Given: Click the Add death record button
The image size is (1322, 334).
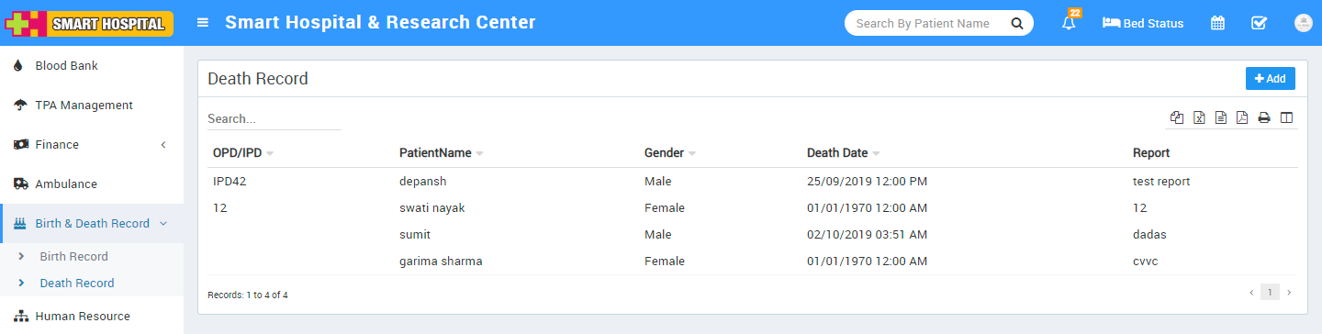Looking at the screenshot, I should point(1270,79).
